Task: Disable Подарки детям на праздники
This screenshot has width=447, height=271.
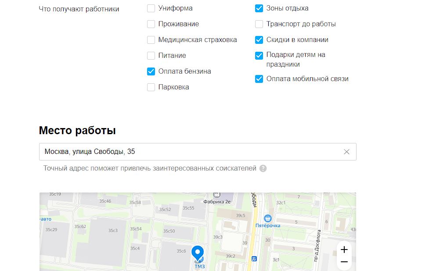Action: (259, 55)
